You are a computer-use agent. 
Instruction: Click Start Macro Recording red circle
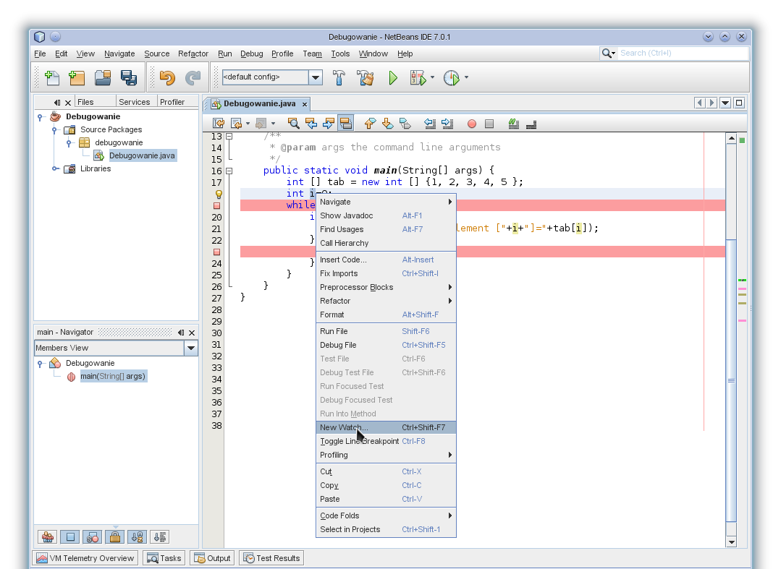tap(472, 124)
